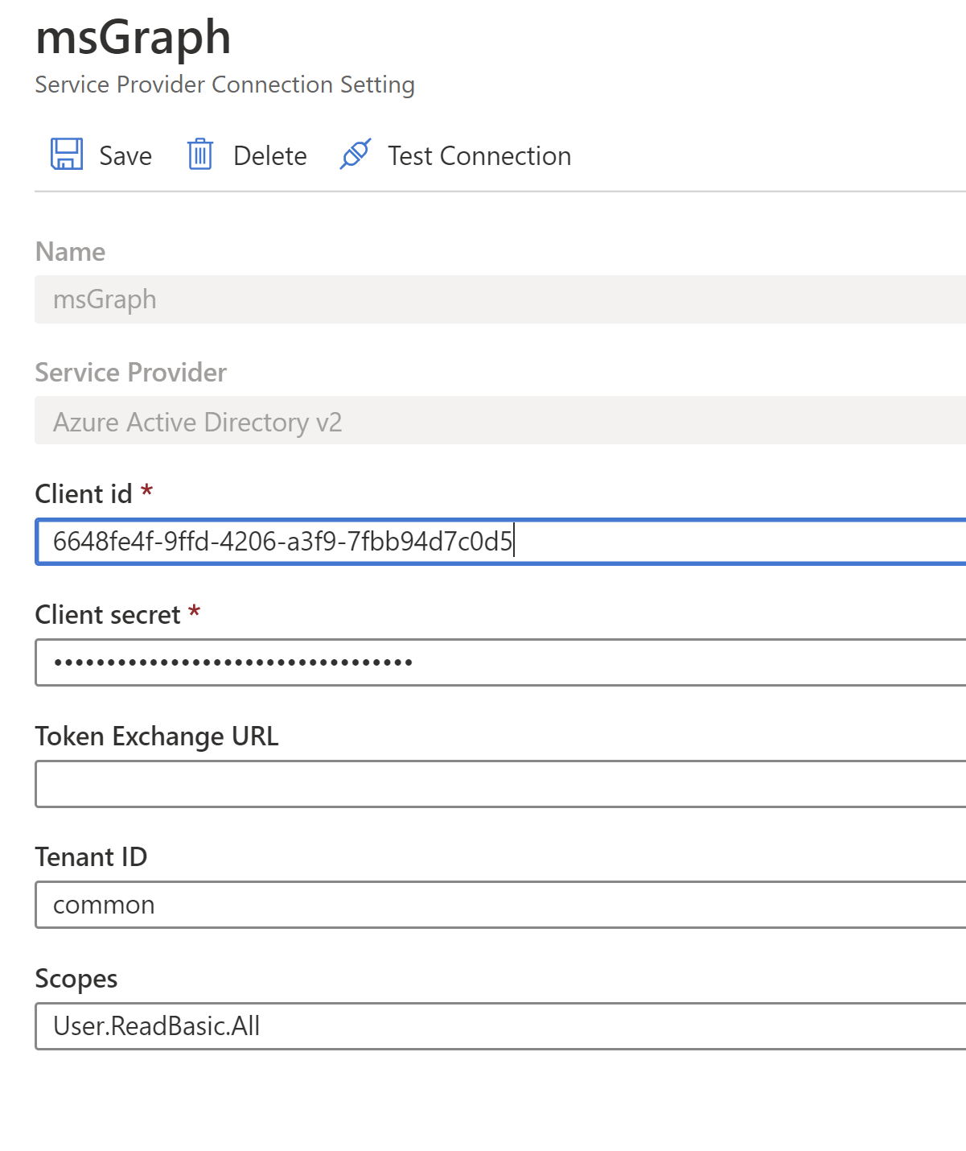Click the msGraph page title

click(133, 36)
